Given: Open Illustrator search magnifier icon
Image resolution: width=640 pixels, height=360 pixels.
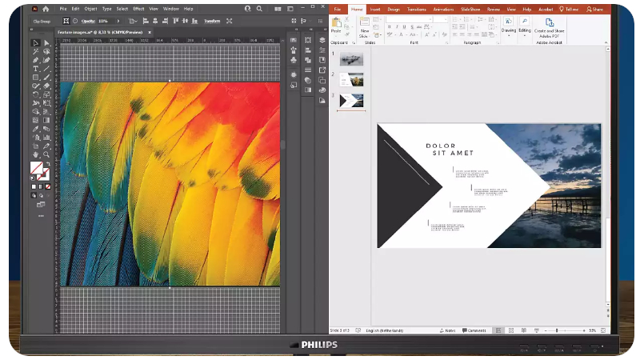Looking at the screenshot, I should [x=261, y=9].
